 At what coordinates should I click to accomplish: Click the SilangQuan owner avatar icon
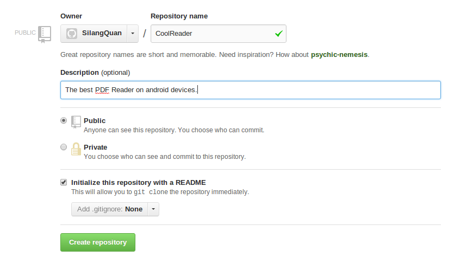(x=72, y=34)
